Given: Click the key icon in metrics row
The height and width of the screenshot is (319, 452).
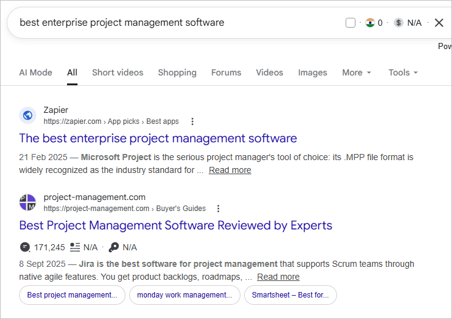Looking at the screenshot, I should (114, 247).
